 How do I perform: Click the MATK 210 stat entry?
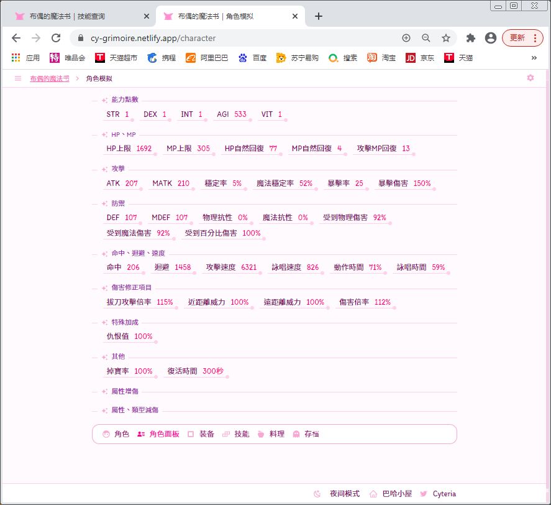(171, 183)
